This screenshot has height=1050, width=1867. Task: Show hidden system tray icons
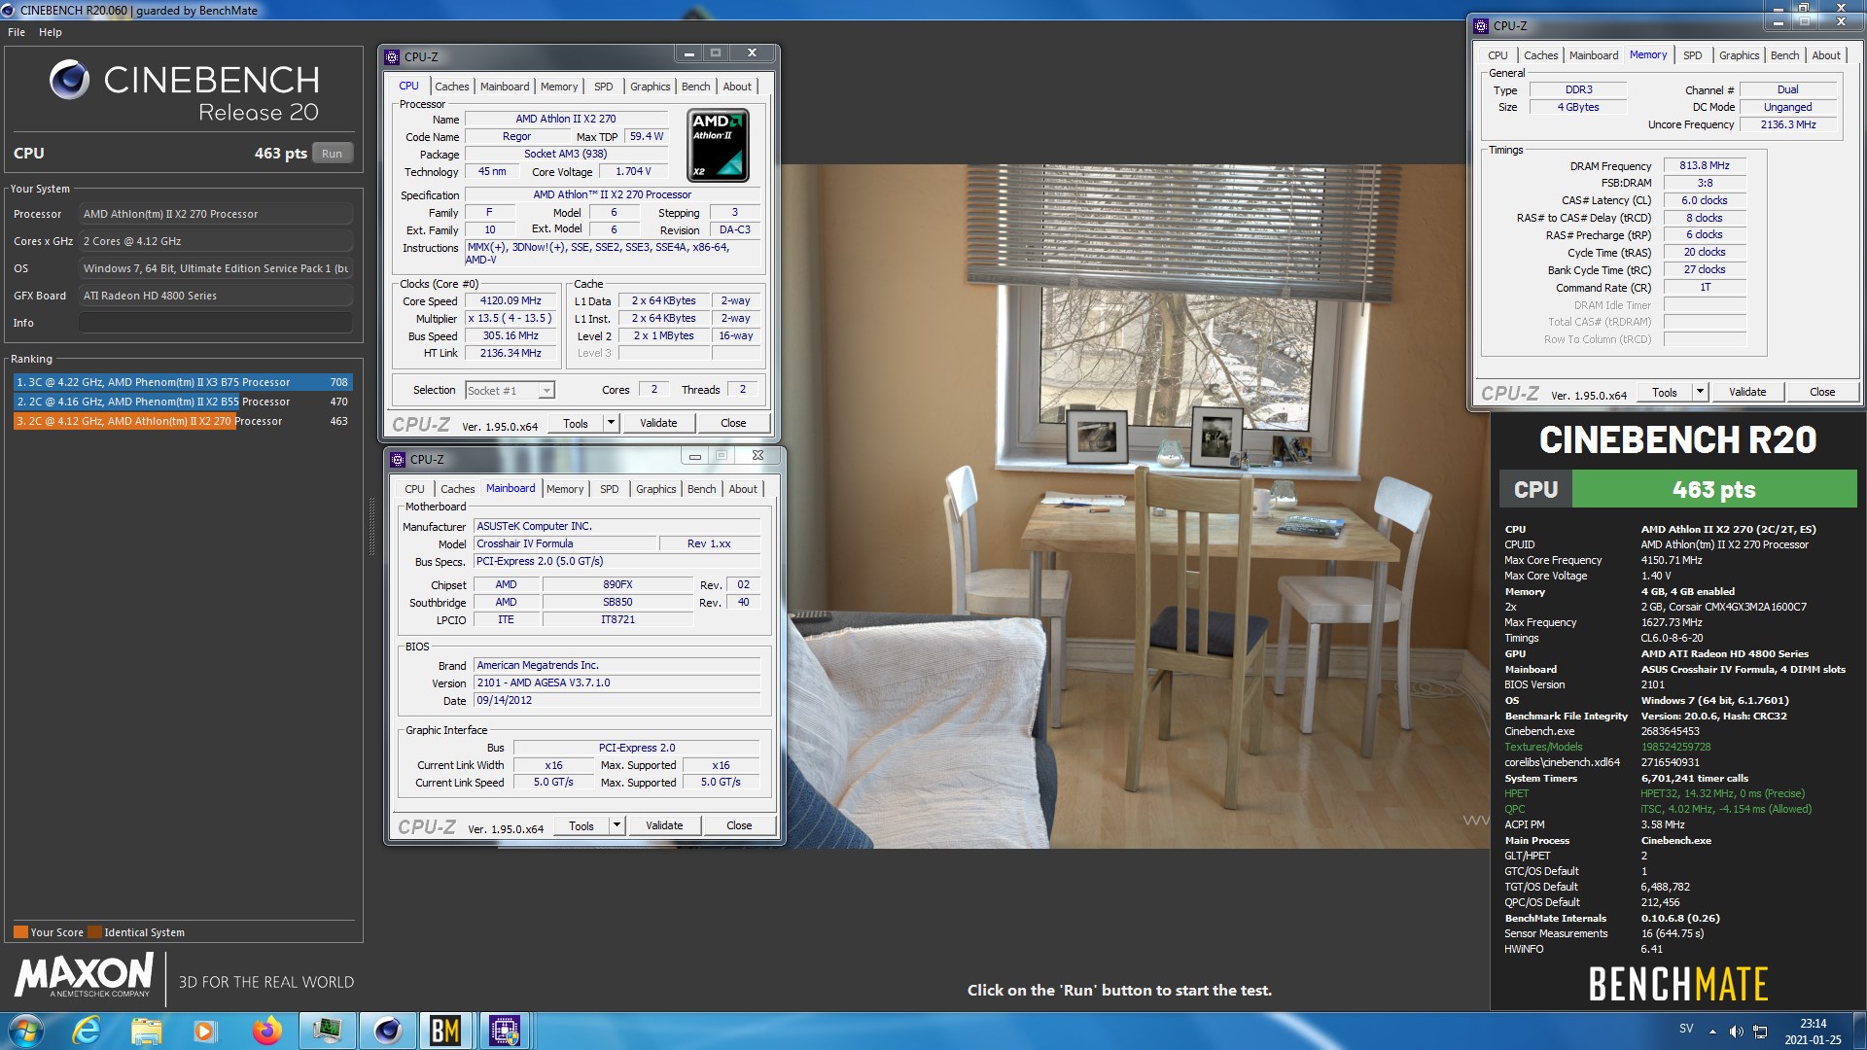click(x=1712, y=1032)
